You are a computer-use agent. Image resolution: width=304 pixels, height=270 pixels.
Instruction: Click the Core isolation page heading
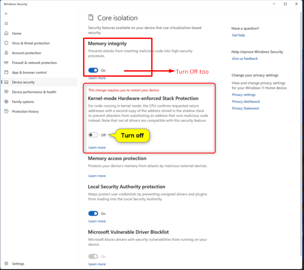pyautogui.click(x=117, y=18)
